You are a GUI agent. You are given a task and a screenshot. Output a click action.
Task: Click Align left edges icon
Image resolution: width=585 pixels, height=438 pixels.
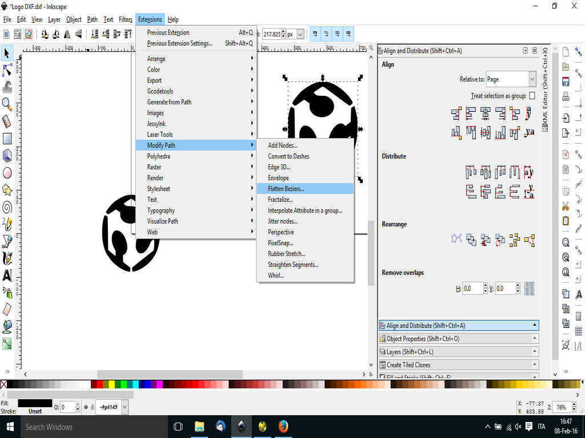[471, 113]
